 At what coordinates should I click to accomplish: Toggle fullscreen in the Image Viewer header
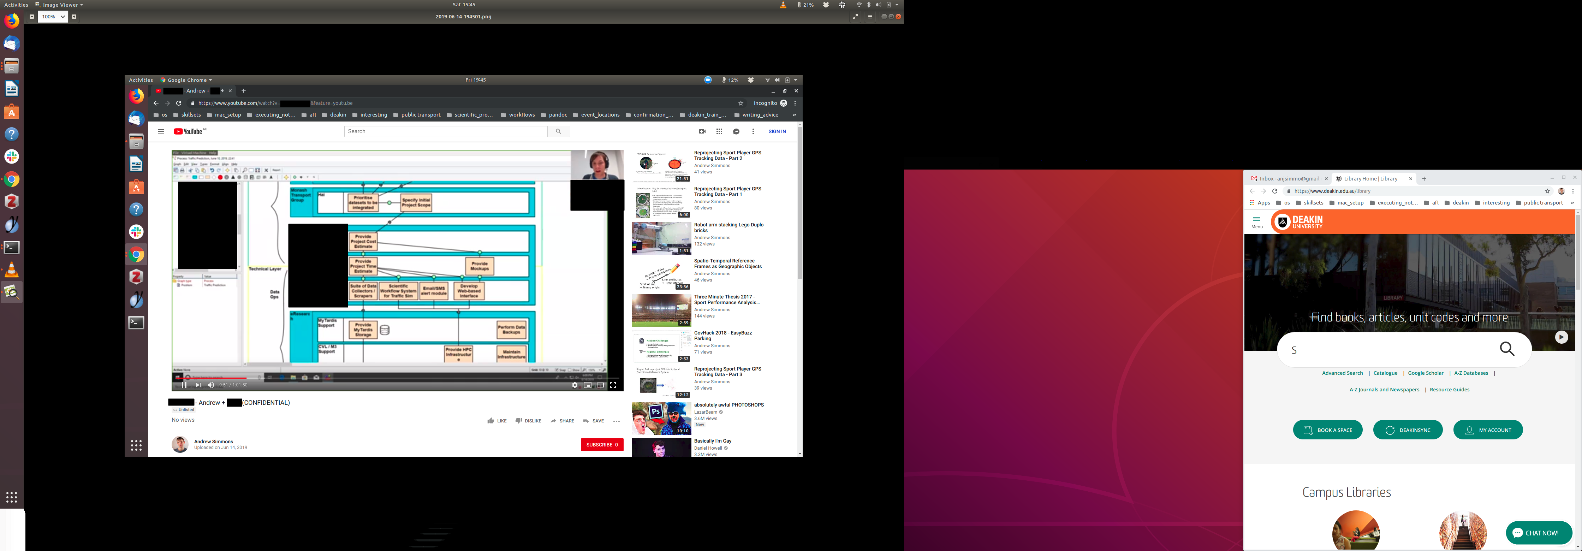(x=855, y=17)
